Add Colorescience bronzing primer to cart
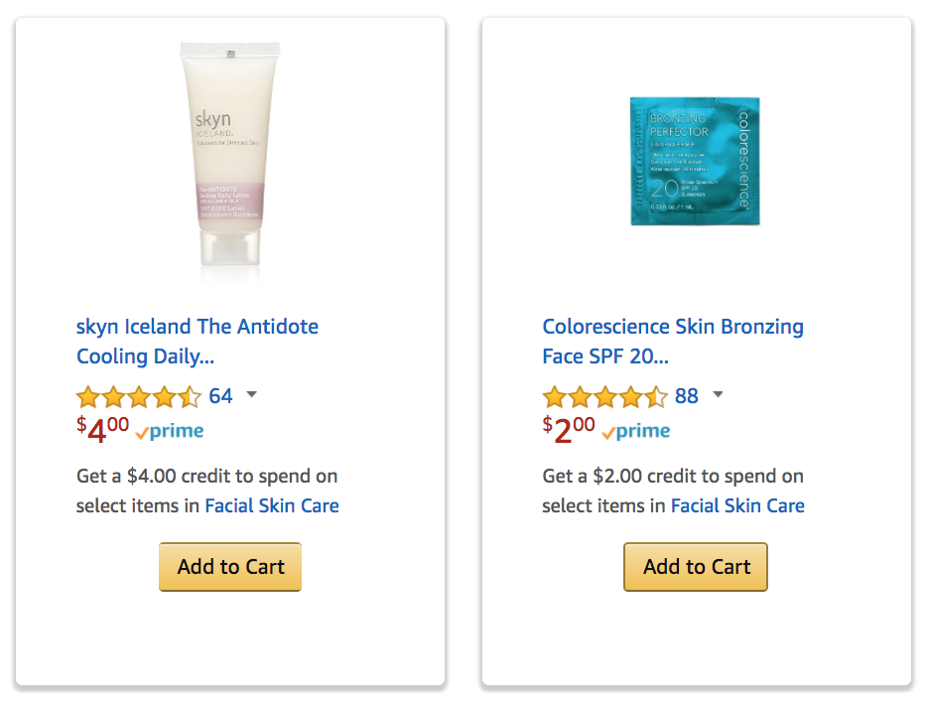 696,567
